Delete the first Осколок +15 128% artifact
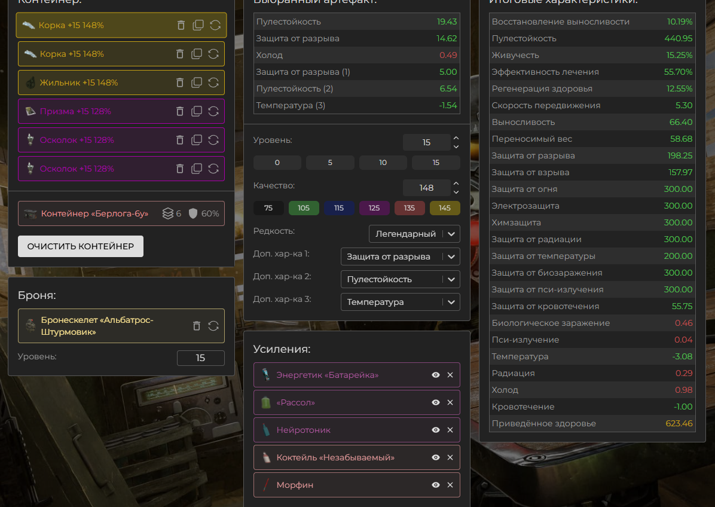Viewport: 715px width, 507px height. tap(180, 140)
